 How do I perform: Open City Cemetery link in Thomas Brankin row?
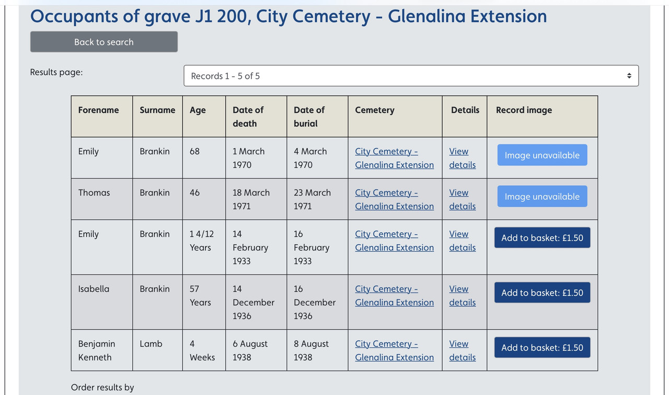tap(395, 199)
